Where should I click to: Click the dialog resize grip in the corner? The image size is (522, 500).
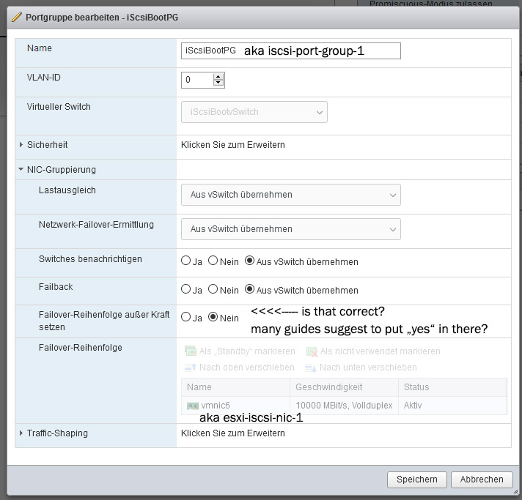[515, 492]
